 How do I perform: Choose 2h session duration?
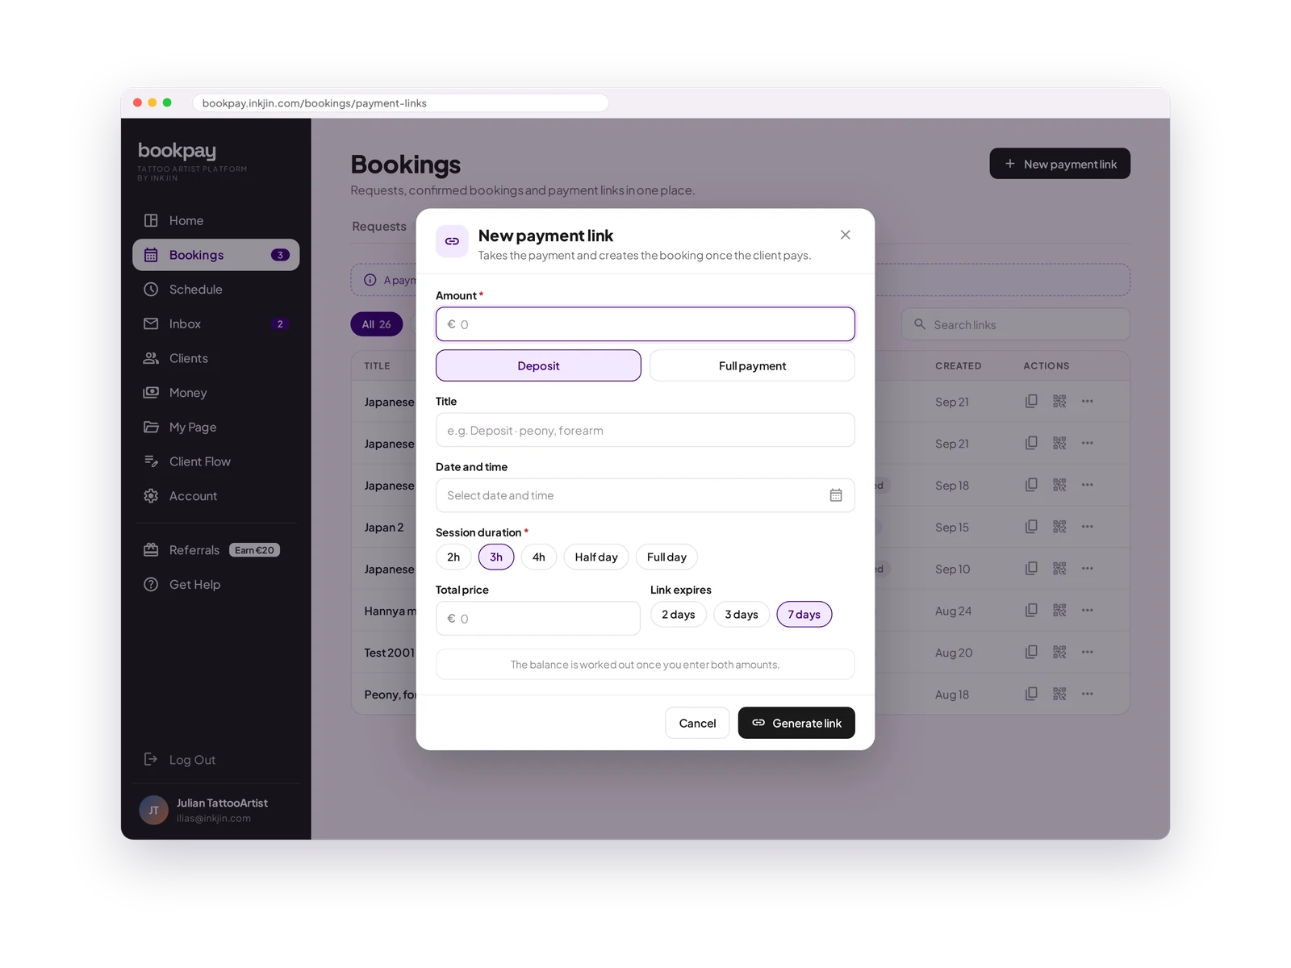tap(453, 557)
